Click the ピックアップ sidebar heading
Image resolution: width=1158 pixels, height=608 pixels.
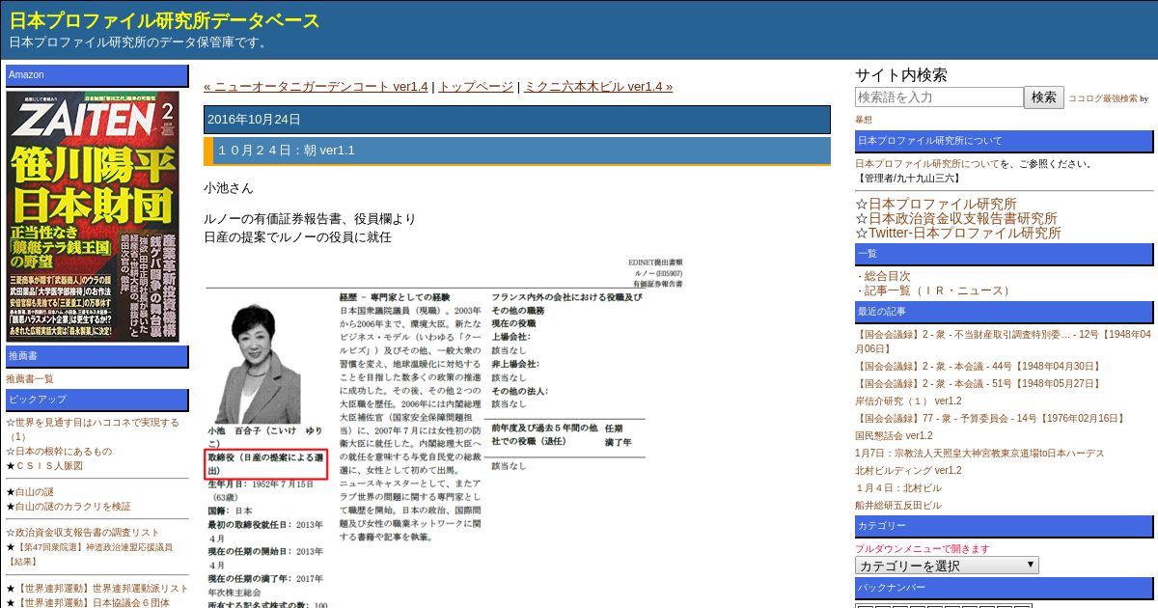point(97,400)
